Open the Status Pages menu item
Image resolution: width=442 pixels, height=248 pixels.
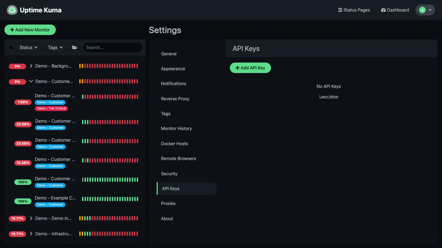(x=354, y=10)
